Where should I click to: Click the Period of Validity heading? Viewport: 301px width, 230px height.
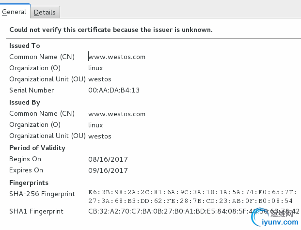pyautogui.click(x=37, y=148)
